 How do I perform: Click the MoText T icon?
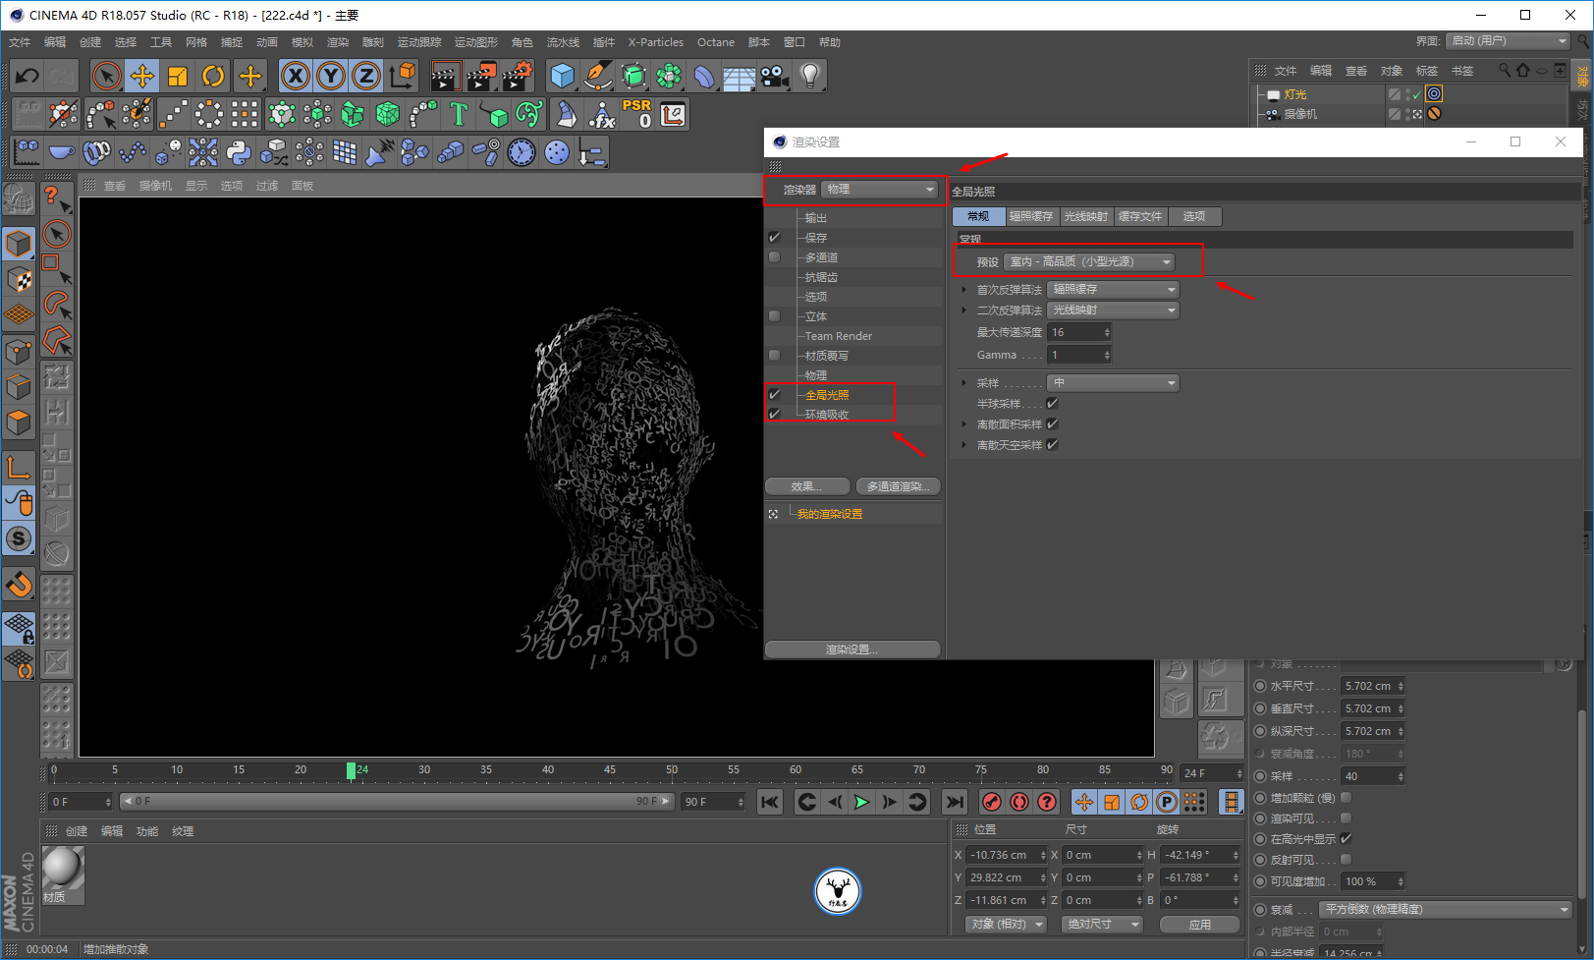point(459,115)
